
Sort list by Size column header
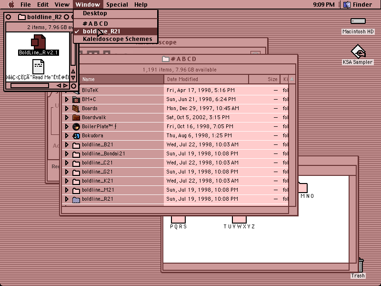[x=264, y=79]
